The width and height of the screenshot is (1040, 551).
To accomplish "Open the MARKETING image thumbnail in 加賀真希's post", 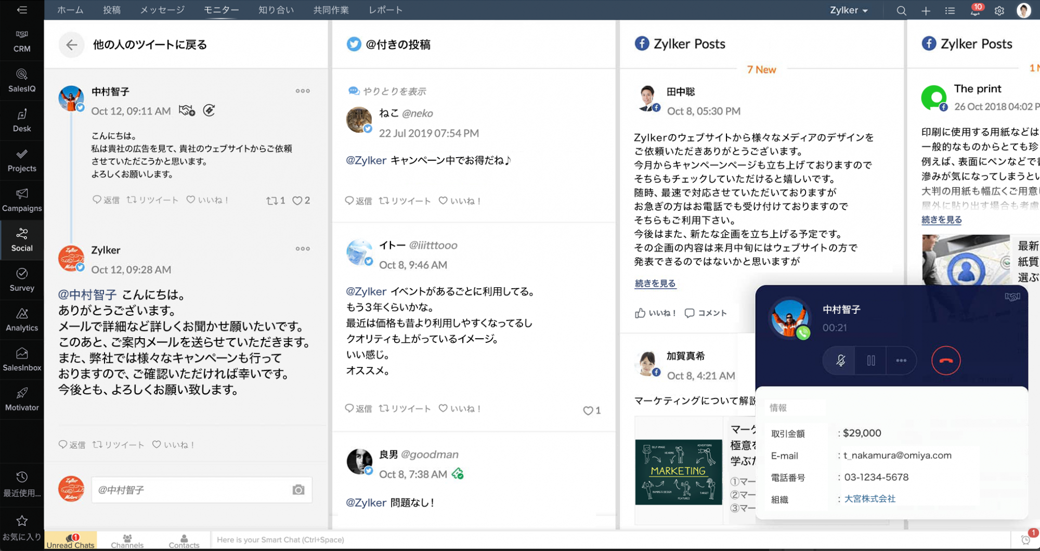I will pos(679,472).
